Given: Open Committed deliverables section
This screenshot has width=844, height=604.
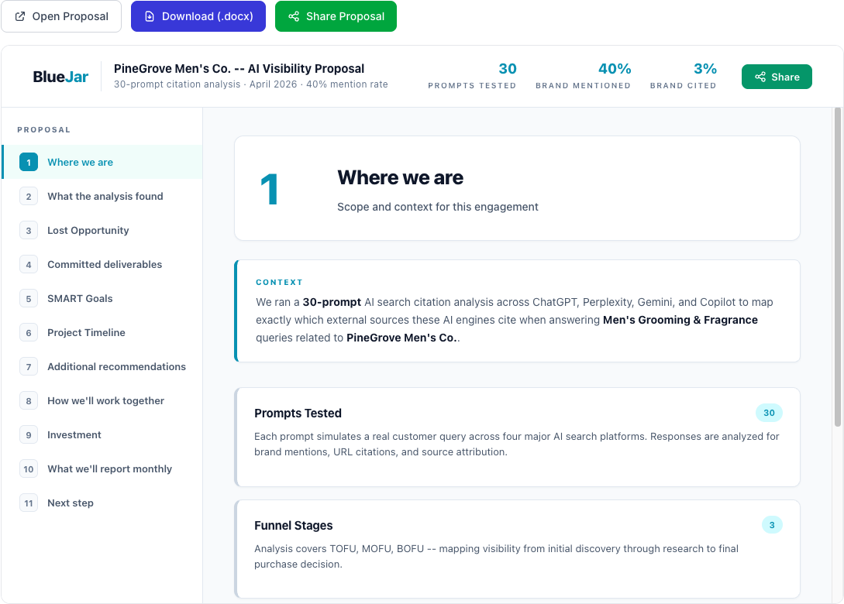Looking at the screenshot, I should (x=102, y=265).
